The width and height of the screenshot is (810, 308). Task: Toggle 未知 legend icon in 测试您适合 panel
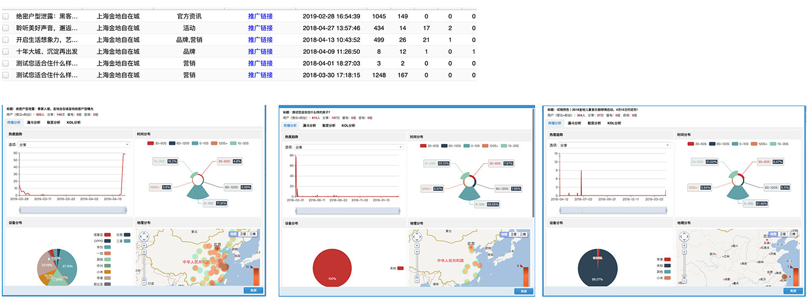point(400,268)
